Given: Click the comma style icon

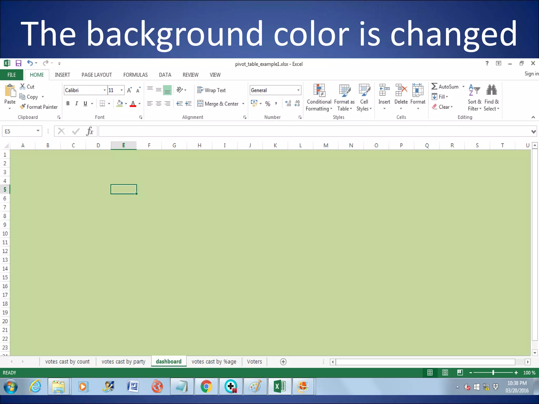Looking at the screenshot, I should 276,104.
